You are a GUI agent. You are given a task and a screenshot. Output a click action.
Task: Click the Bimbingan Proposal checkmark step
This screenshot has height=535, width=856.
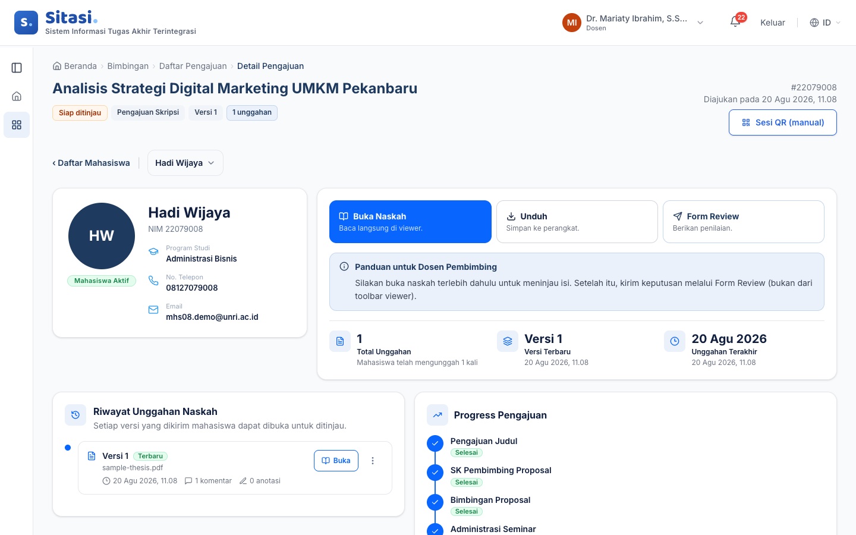[x=435, y=502]
